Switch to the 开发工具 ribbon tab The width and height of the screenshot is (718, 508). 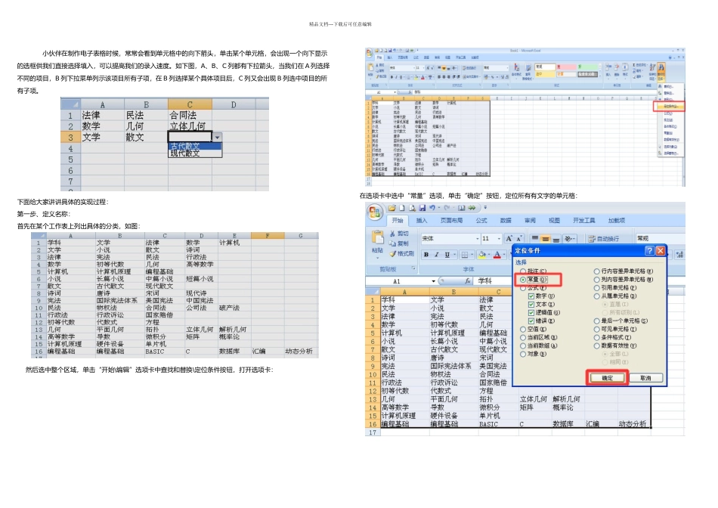click(x=583, y=221)
